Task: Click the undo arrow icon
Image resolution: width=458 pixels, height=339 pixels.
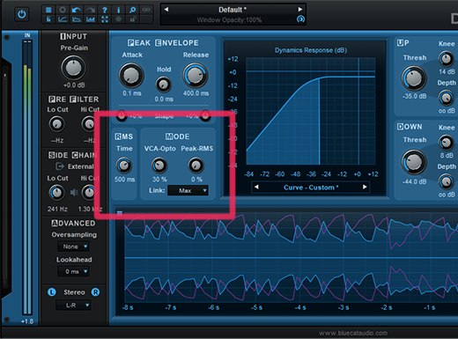Action: click(77, 10)
